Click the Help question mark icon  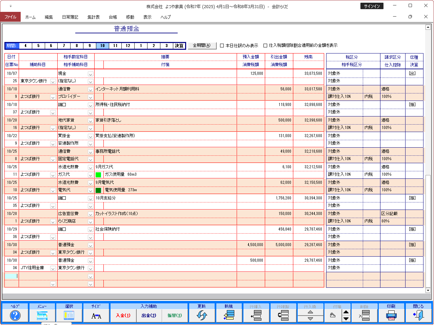[x=15, y=316]
